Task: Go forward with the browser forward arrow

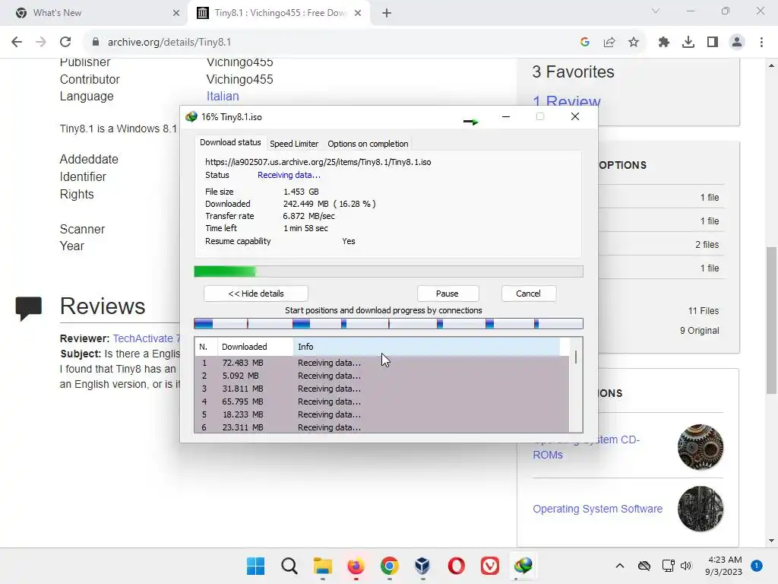Action: (41, 43)
